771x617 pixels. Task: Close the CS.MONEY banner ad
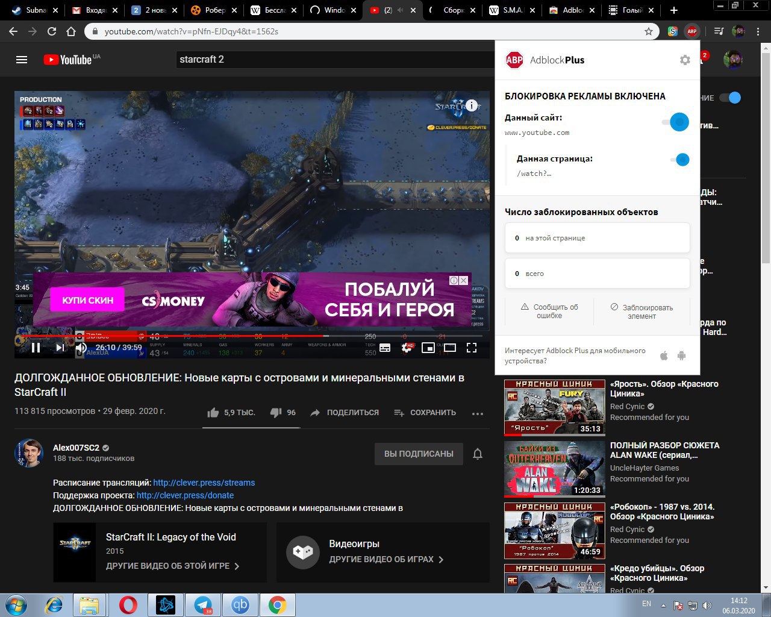click(x=464, y=280)
